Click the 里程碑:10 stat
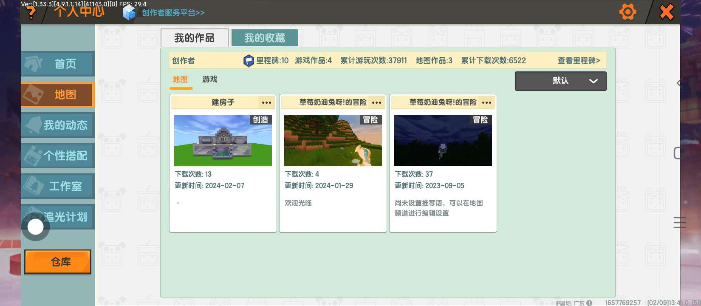 pos(272,61)
